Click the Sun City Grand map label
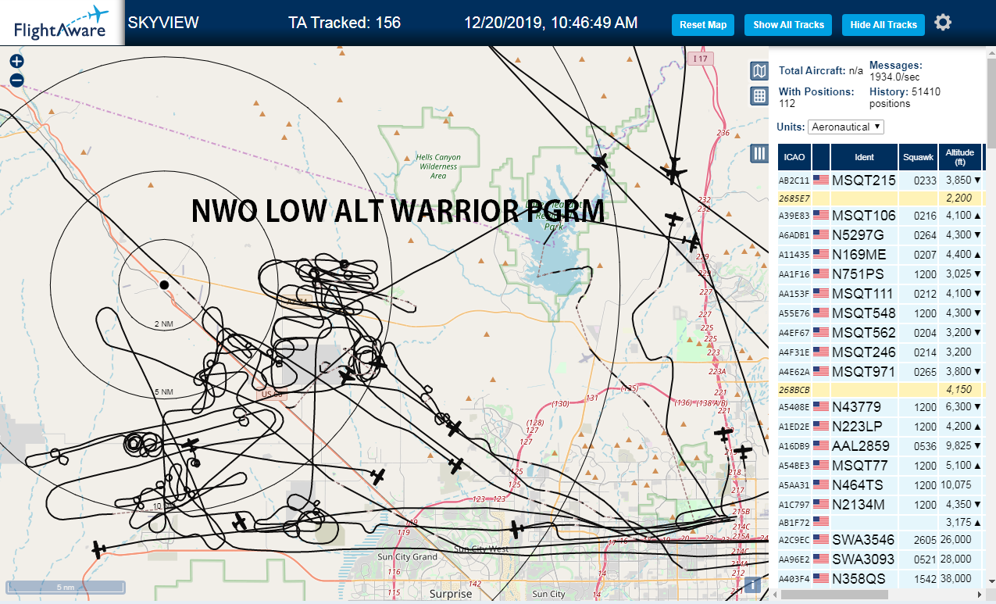Image resolution: width=996 pixels, height=604 pixels. click(407, 557)
